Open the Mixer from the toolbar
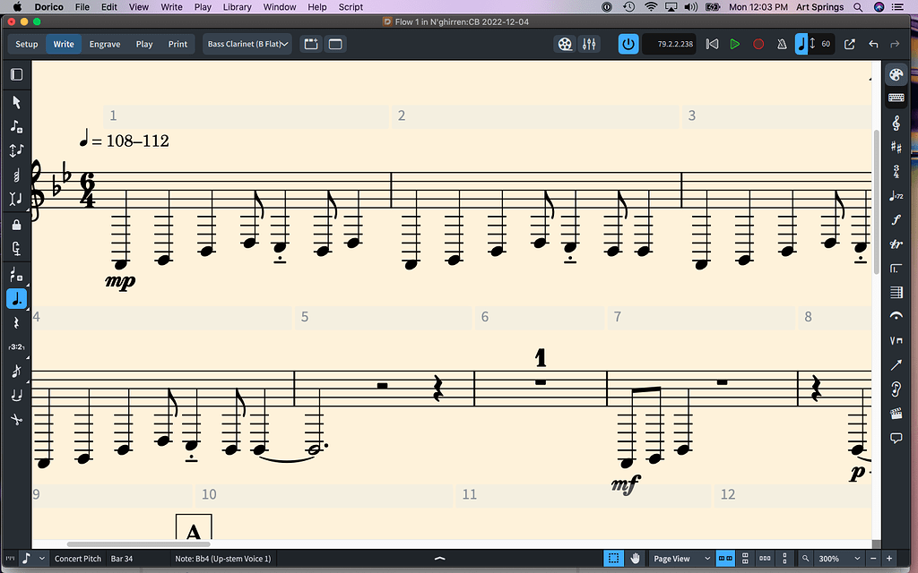 pyautogui.click(x=588, y=43)
